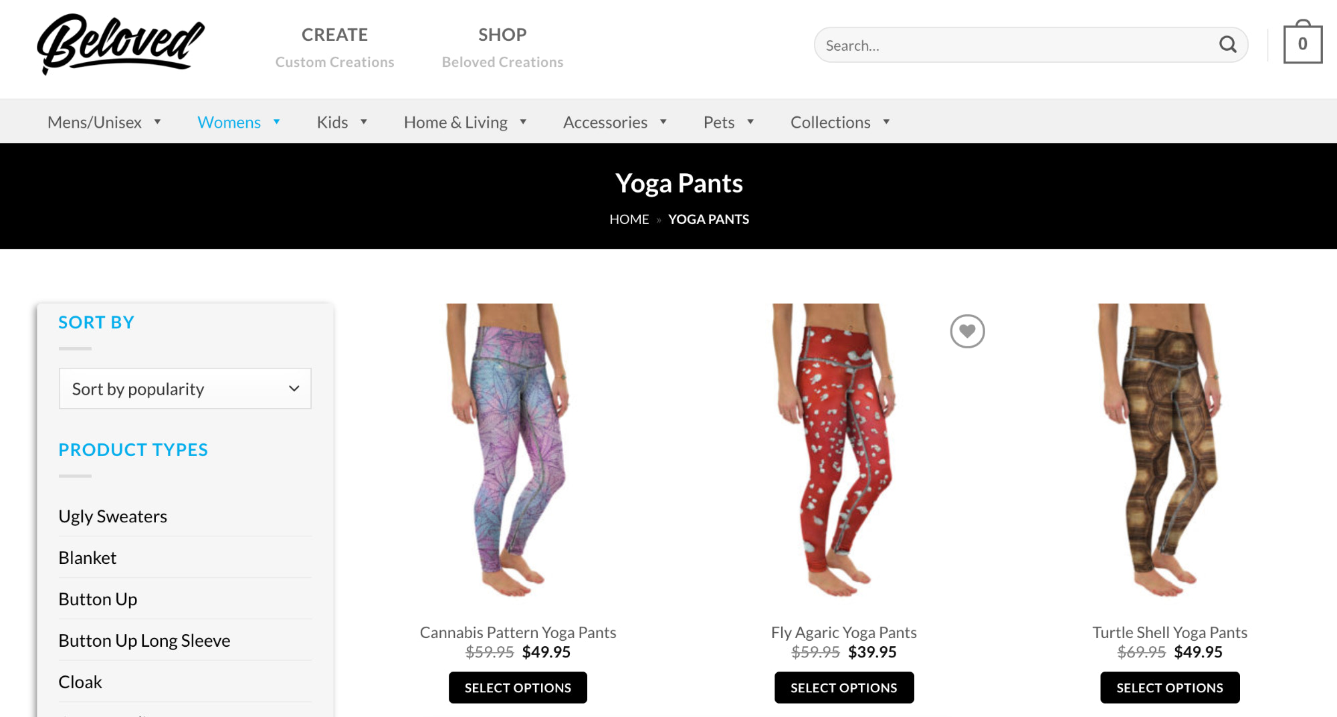1337x717 pixels.
Task: Expand the Womens menu arrow
Action: point(276,122)
